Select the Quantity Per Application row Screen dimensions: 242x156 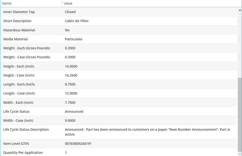[23, 153]
